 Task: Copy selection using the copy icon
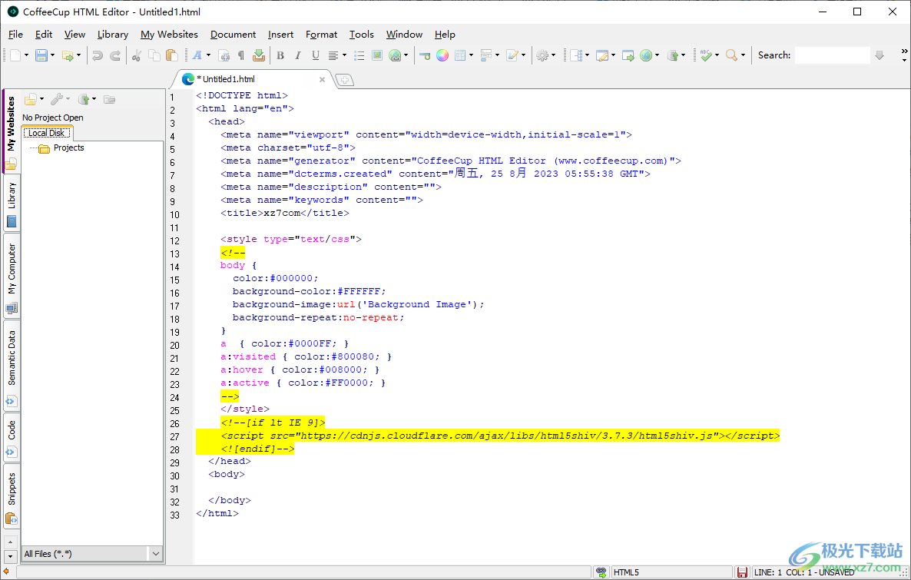point(154,55)
